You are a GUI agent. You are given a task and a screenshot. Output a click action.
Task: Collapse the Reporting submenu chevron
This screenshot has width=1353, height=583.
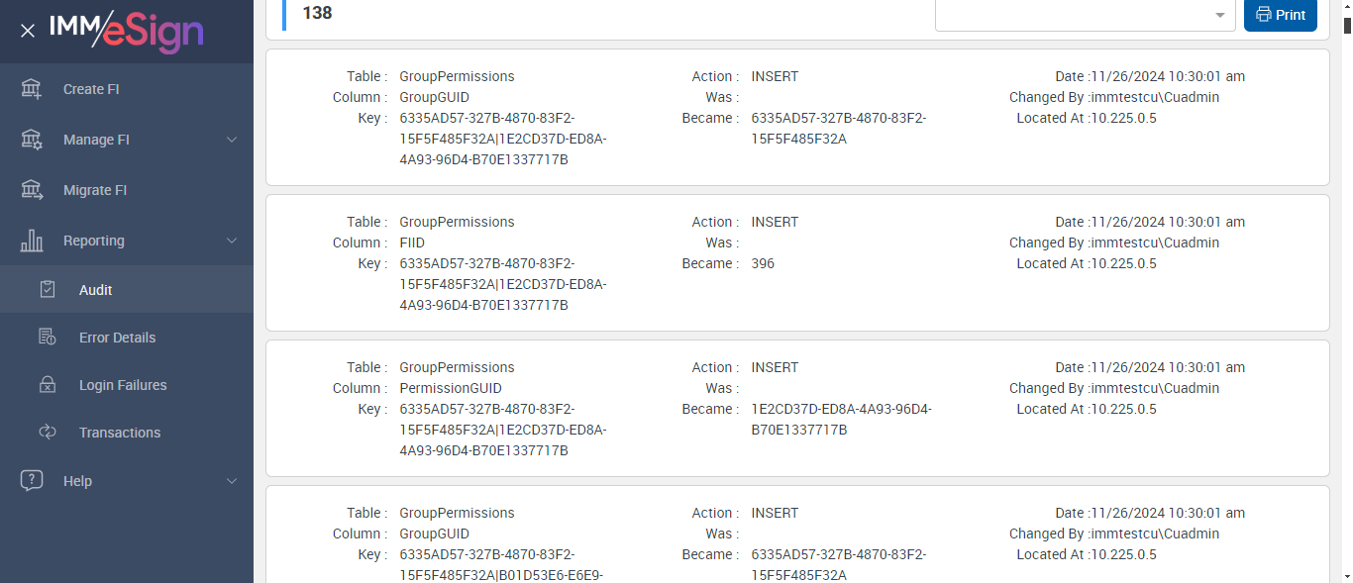[x=232, y=241]
